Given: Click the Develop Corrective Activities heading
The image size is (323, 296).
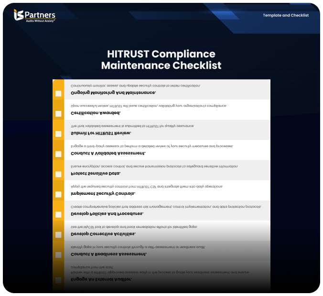Looking at the screenshot, I should pyautogui.click(x=103, y=234).
